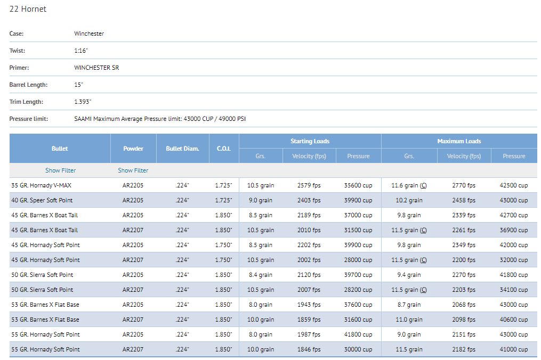Click the 42700 cup pressure cell
This screenshot has height=360, width=541.
514,215
